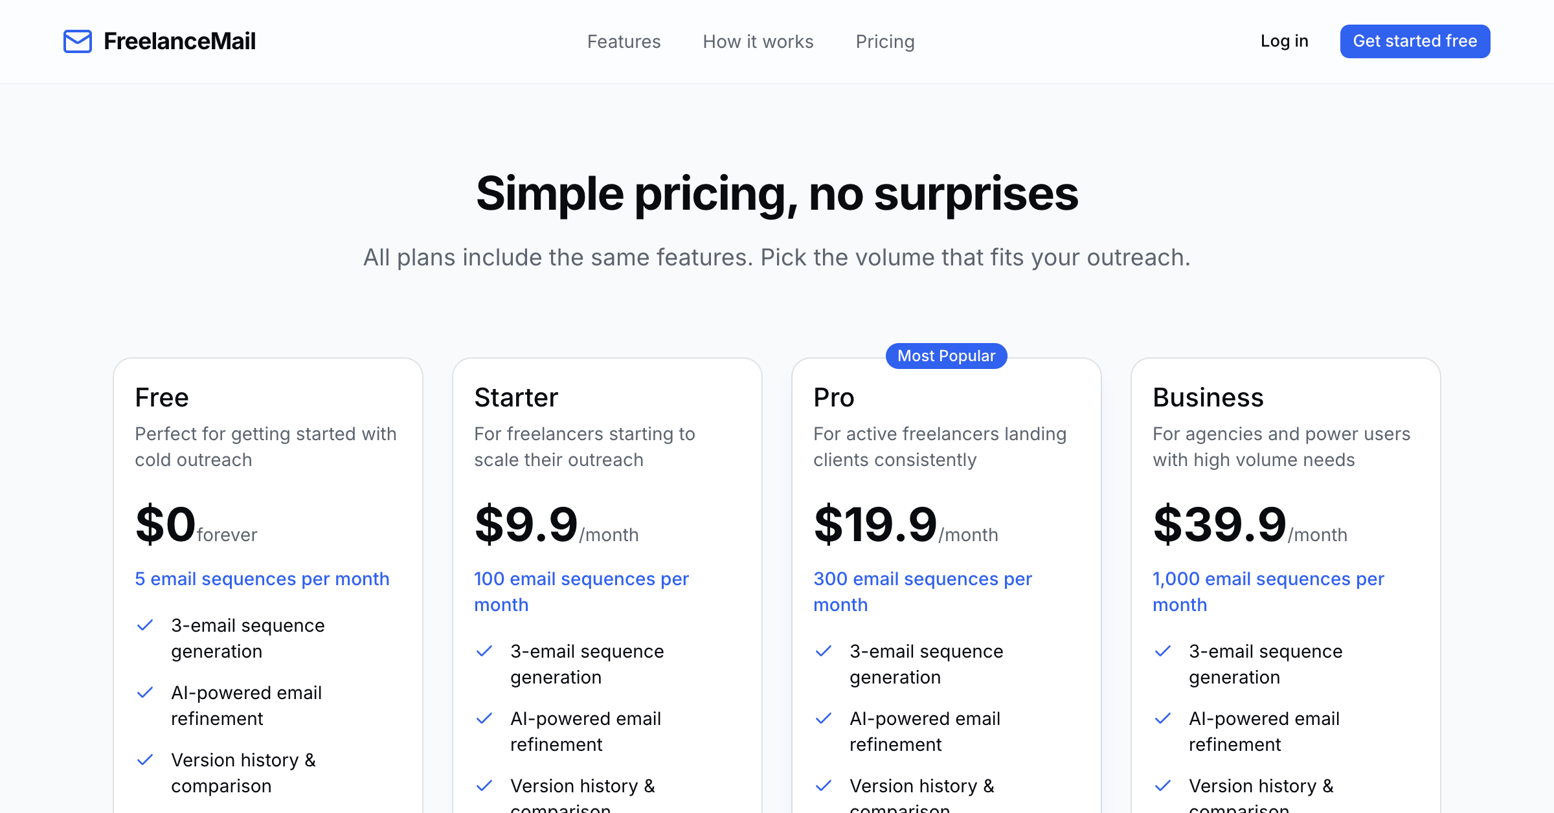Click Starter plan's AI-powered email refinement checkmark
1554x813 pixels.
[484, 718]
